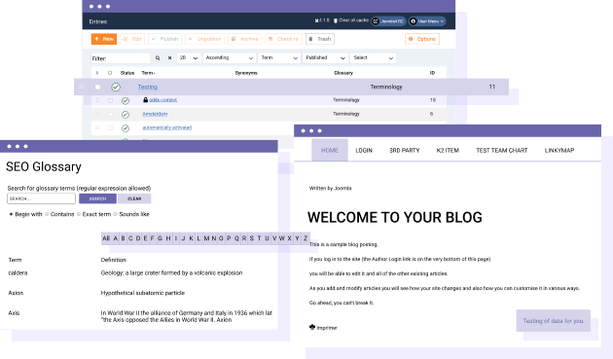Click letter M in the alphabet bar

[x=206, y=238]
